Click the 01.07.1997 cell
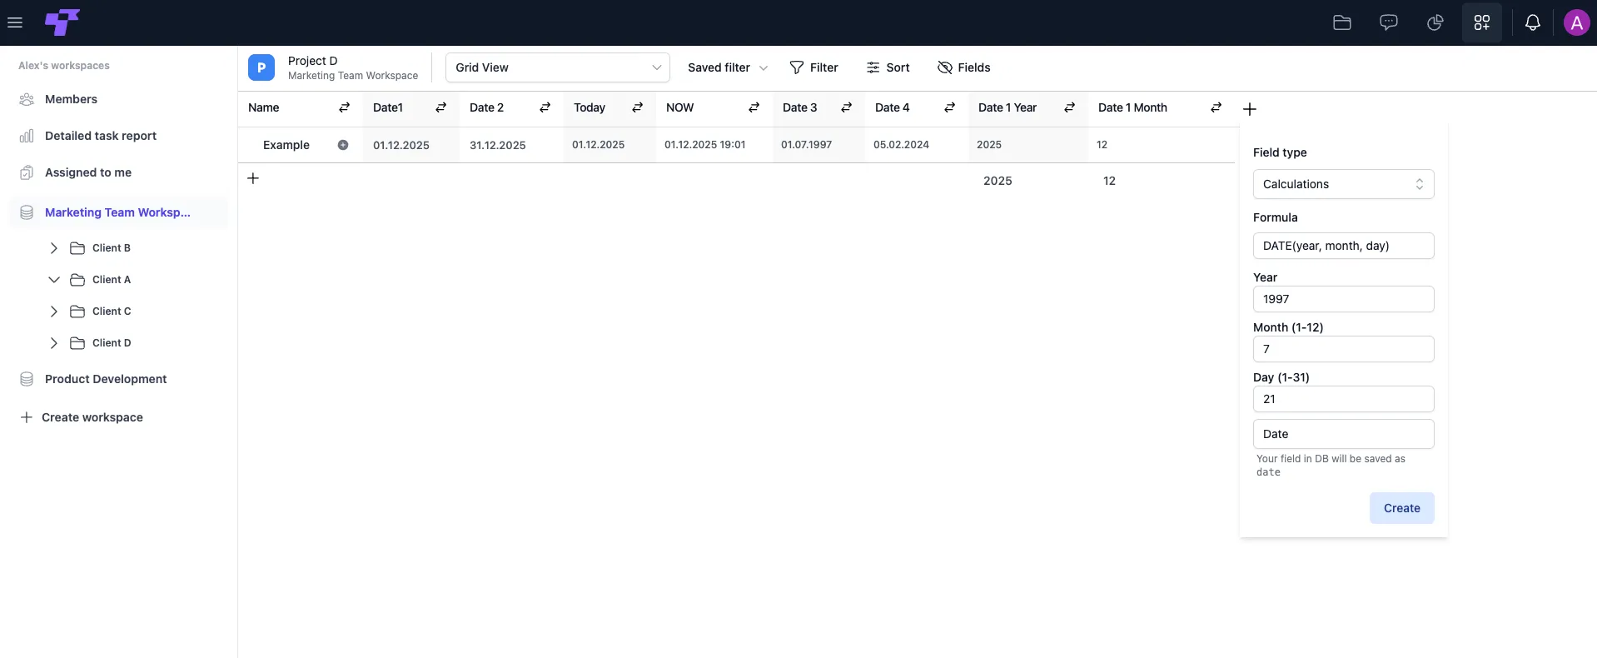The height and width of the screenshot is (658, 1597). click(x=818, y=145)
